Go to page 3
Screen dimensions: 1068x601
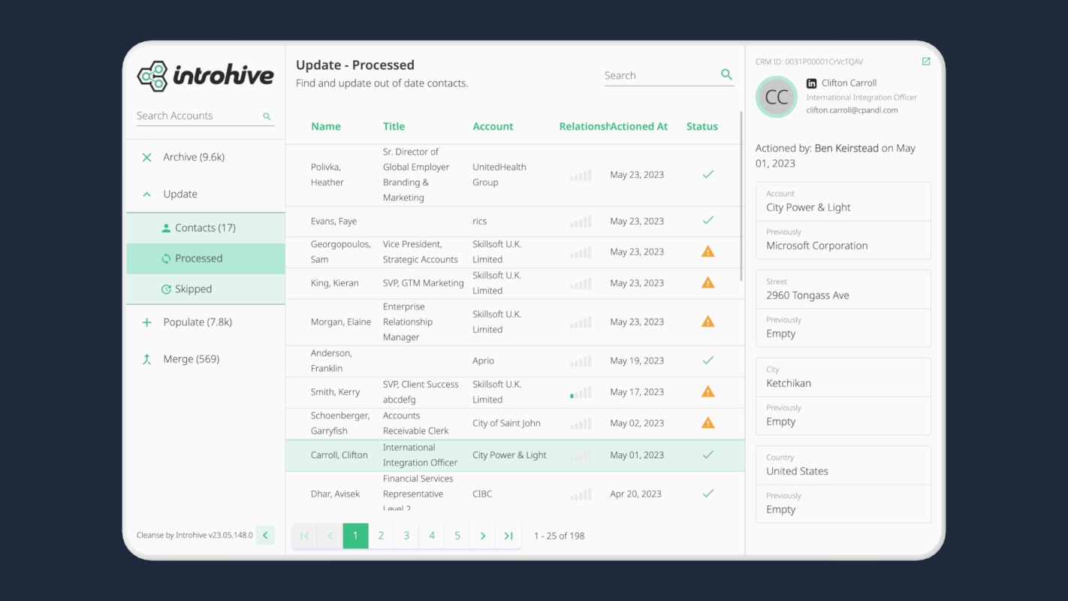pyautogui.click(x=406, y=536)
